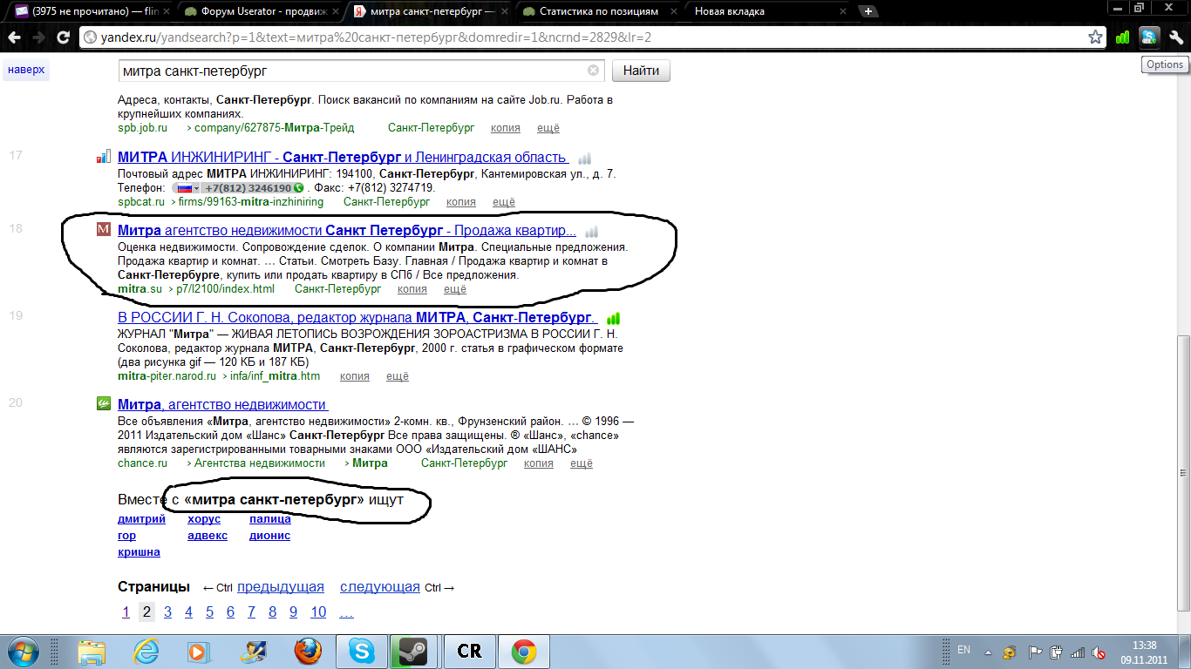The height and width of the screenshot is (669, 1191).
Task: Open Windows Explorer from the taskbar
Action: click(x=92, y=651)
